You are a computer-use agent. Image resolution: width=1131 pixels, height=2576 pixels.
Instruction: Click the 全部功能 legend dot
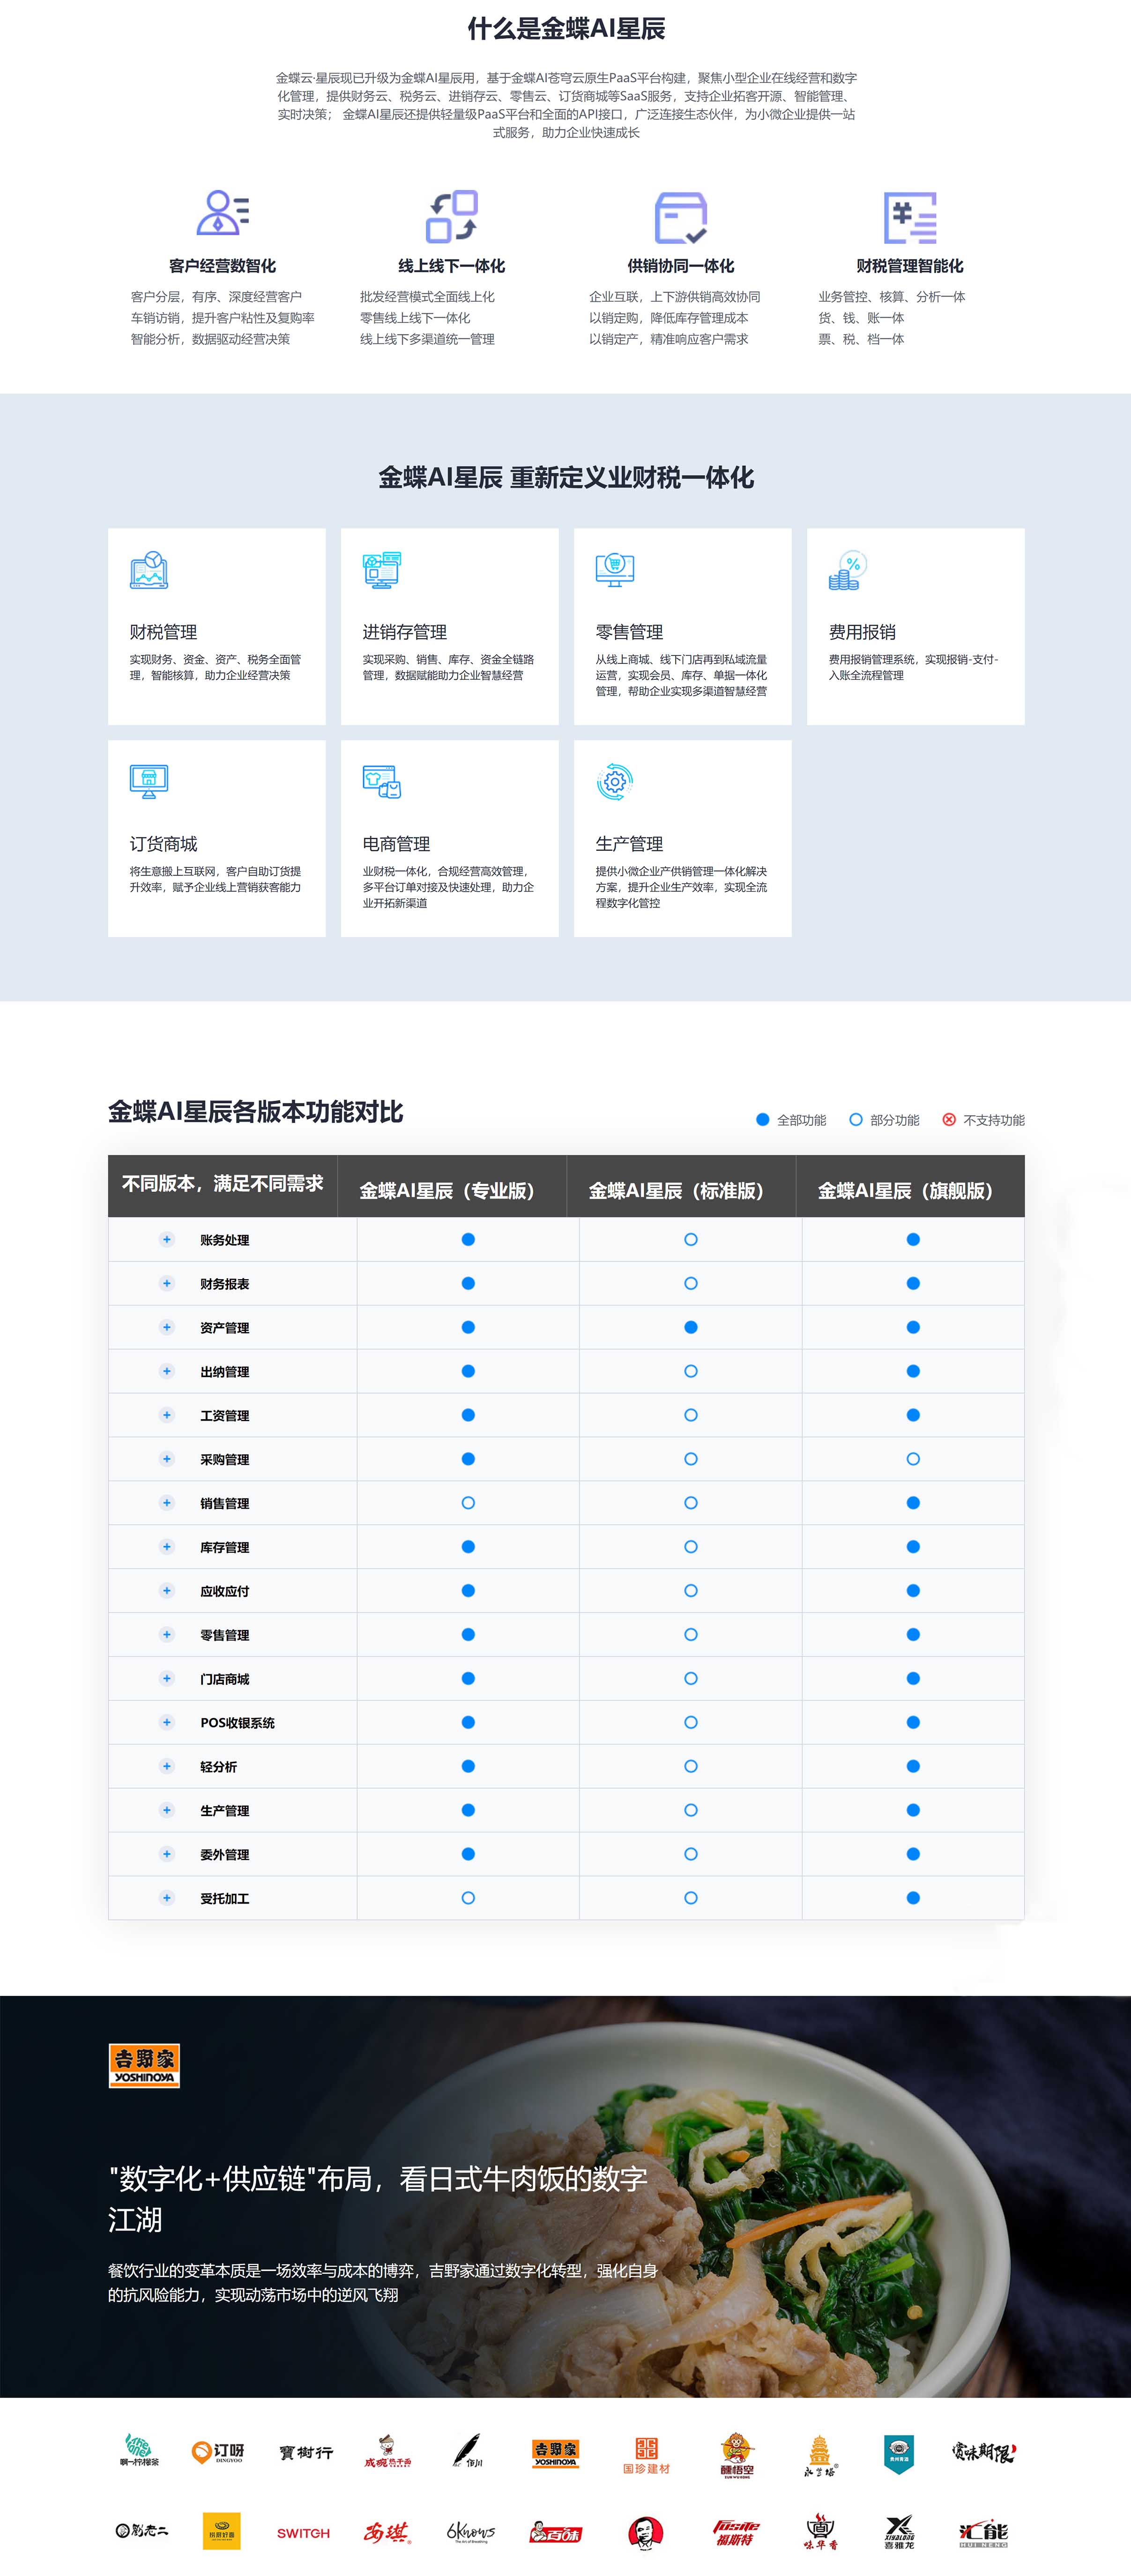(x=763, y=1120)
